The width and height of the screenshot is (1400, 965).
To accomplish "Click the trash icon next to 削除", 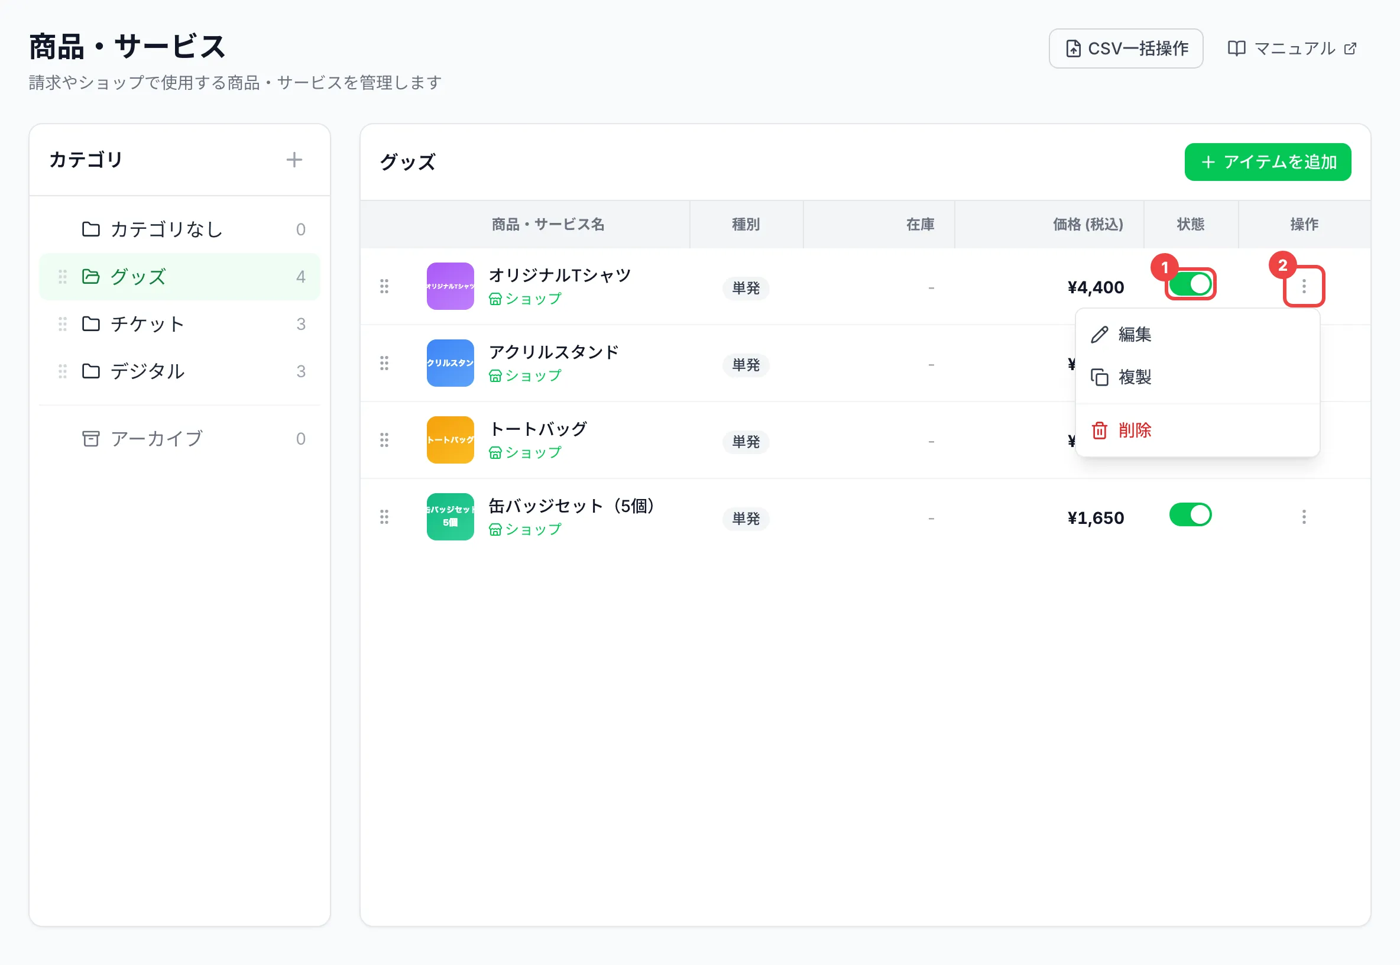I will [1099, 430].
